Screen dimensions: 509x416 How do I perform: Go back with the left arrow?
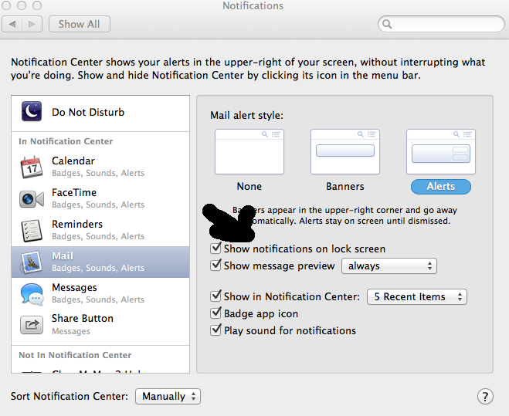click(x=12, y=24)
